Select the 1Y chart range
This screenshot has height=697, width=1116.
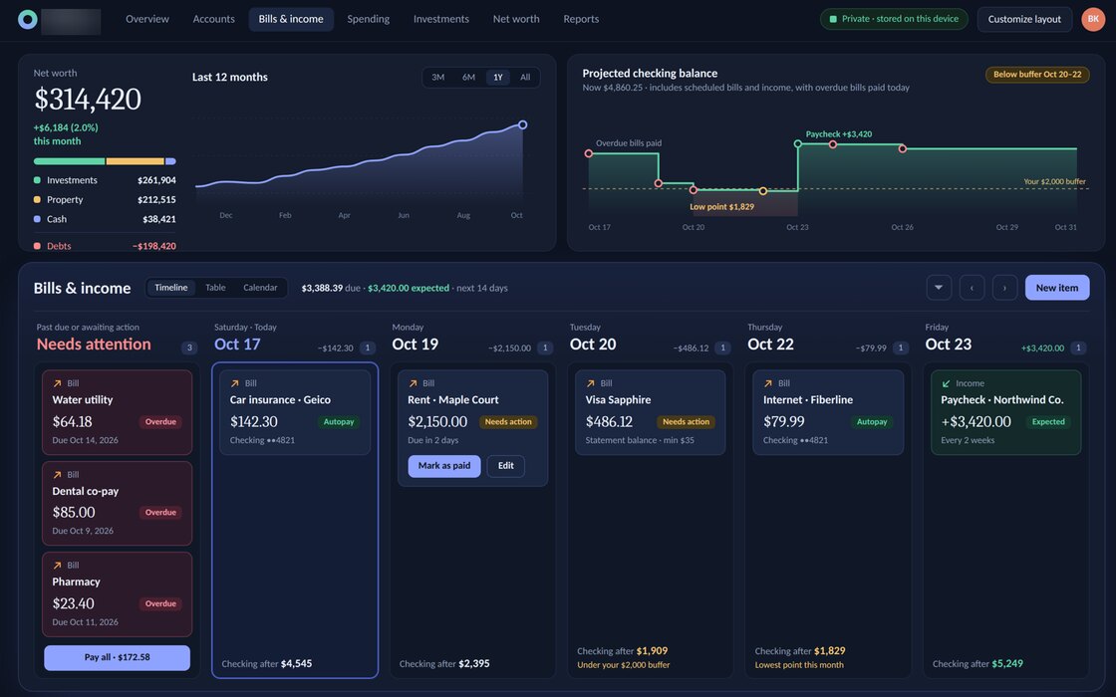click(x=498, y=77)
